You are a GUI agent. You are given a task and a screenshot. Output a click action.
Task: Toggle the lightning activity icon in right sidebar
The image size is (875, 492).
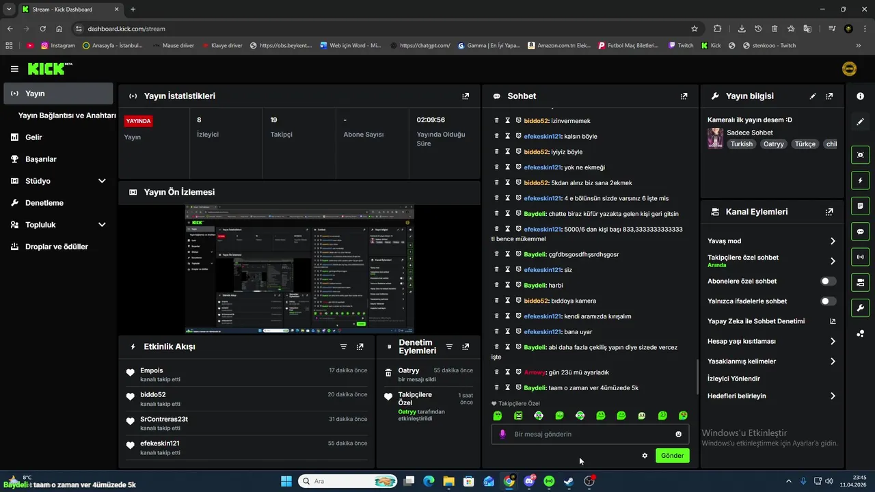(861, 180)
